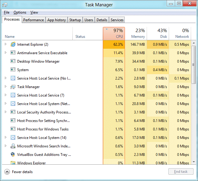
Task: Expand the Antimalware Service Executable entry
Action: (5, 53)
